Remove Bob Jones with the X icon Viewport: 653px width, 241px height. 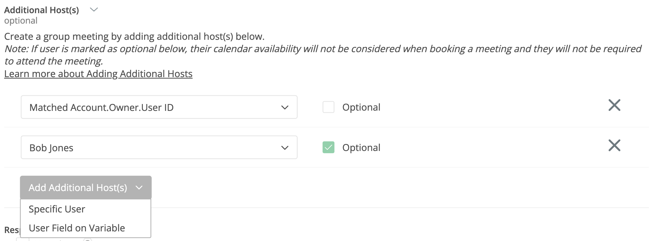(614, 145)
